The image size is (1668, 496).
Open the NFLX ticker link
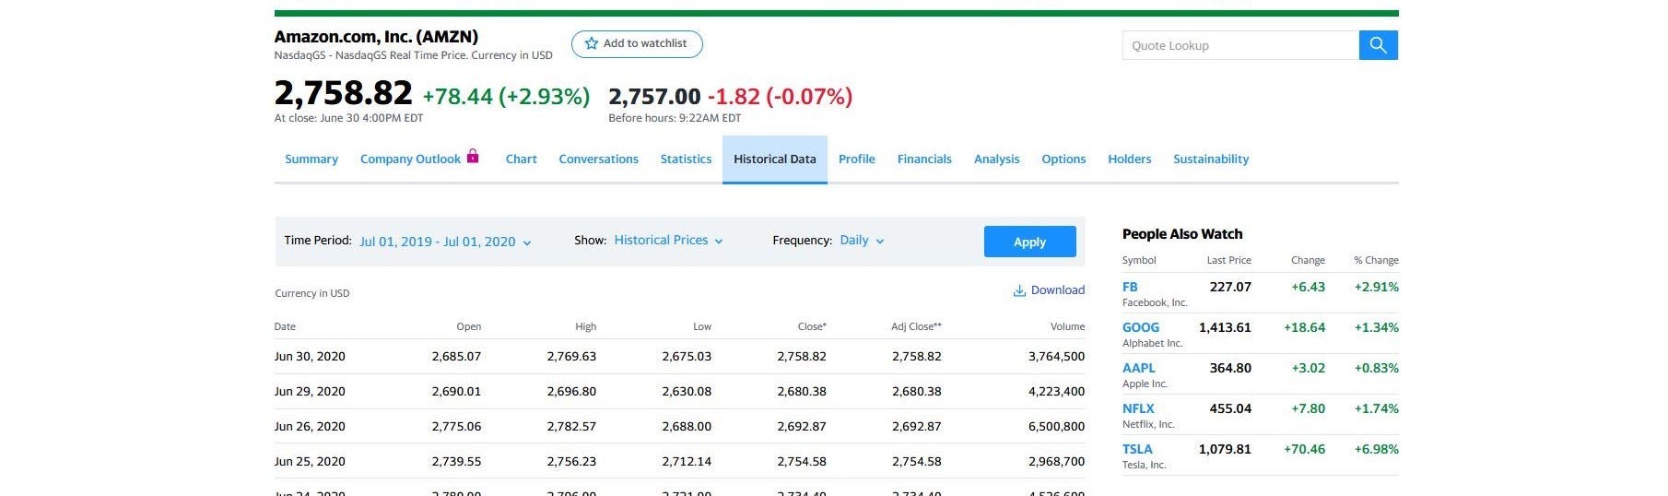[1138, 408]
